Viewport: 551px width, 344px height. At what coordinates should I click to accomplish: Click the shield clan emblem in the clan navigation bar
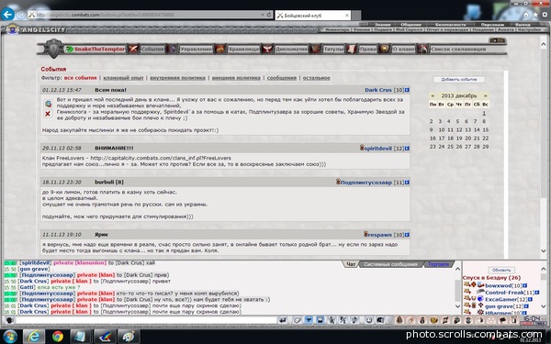pyautogui.click(x=53, y=49)
